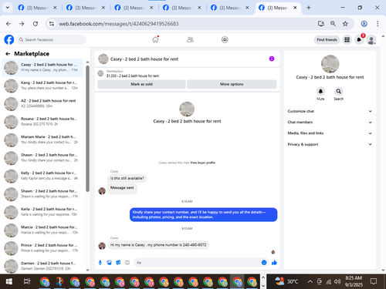Open Task View on the taskbar
The width and height of the screenshot is (386, 289).
pos(27,281)
